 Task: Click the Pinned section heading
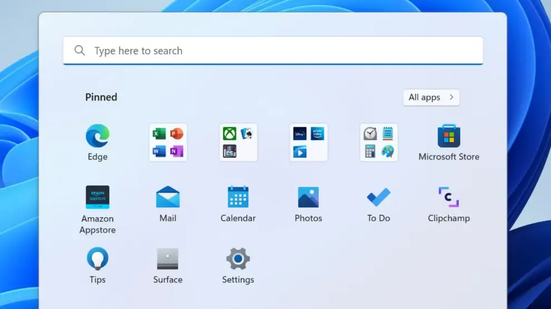[x=101, y=97]
